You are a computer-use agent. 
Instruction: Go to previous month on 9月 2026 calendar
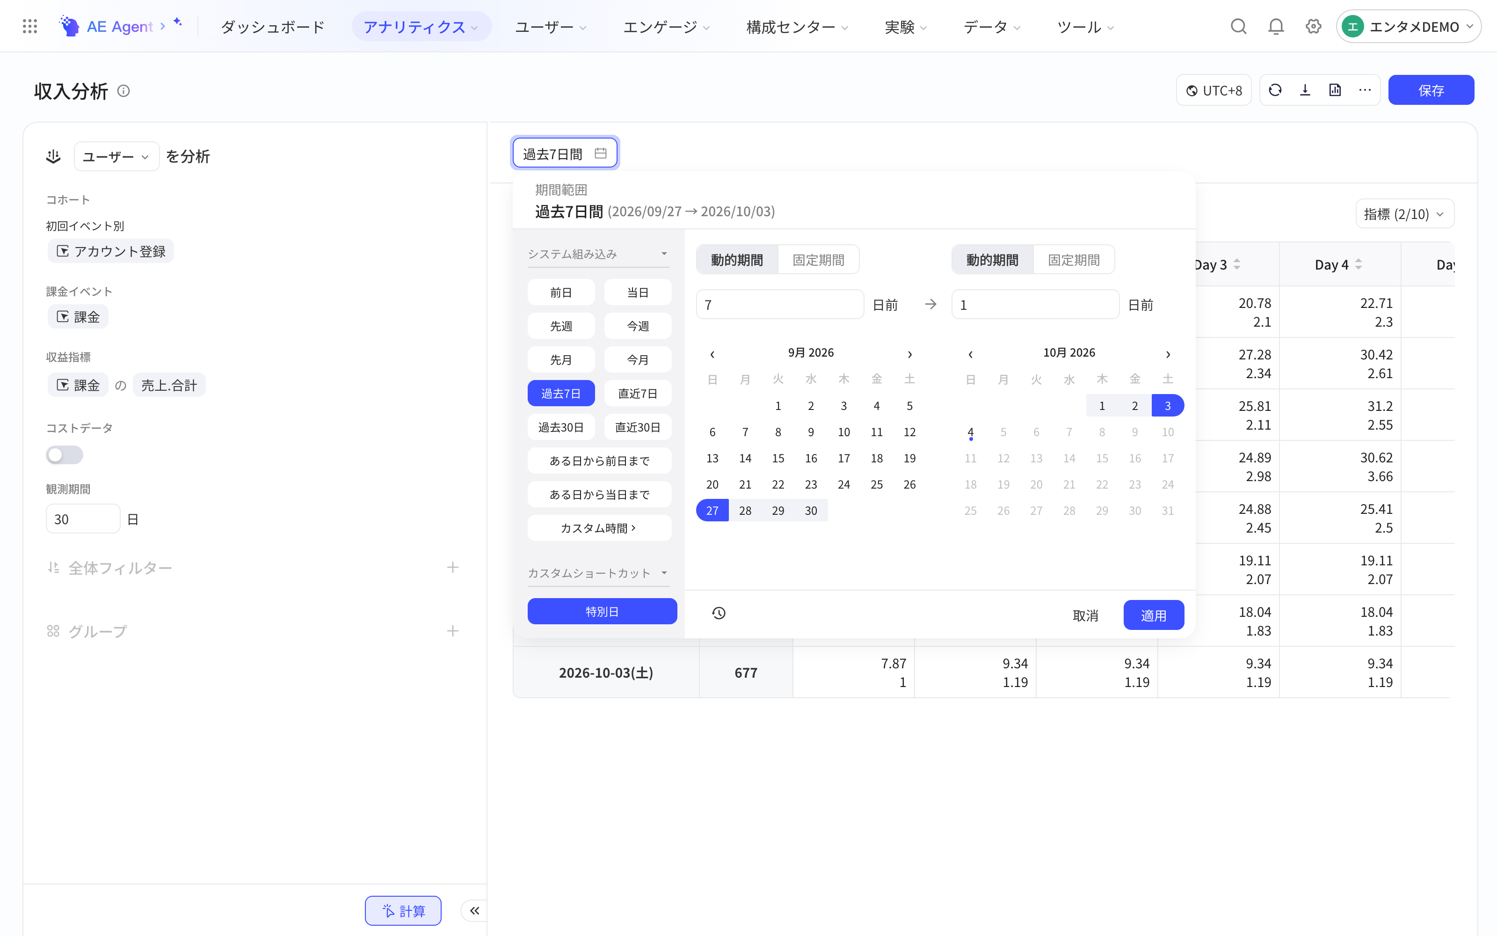click(712, 354)
